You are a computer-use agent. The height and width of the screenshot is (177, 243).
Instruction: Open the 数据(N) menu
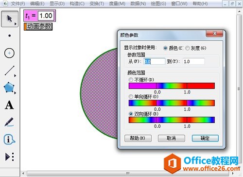[x=138, y=3]
